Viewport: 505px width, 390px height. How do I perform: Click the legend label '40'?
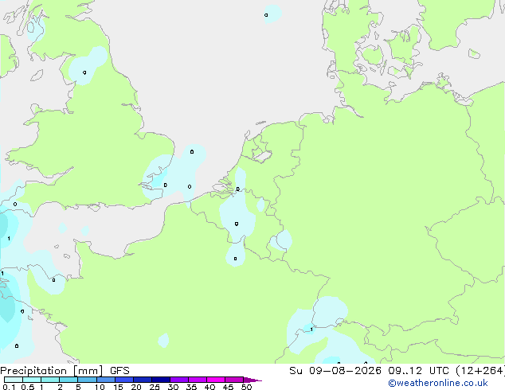point(209,387)
